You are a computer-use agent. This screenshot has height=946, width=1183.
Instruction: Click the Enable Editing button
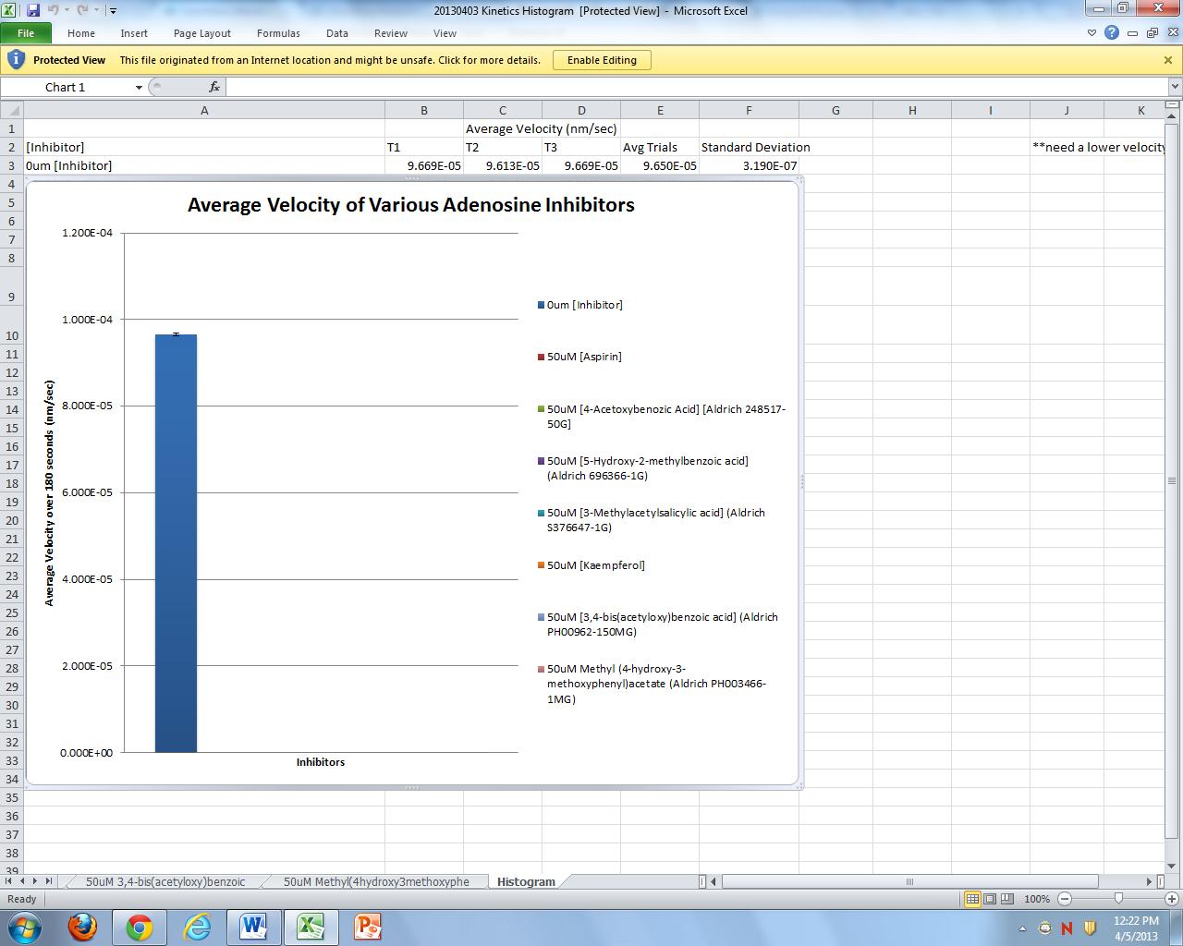602,60
